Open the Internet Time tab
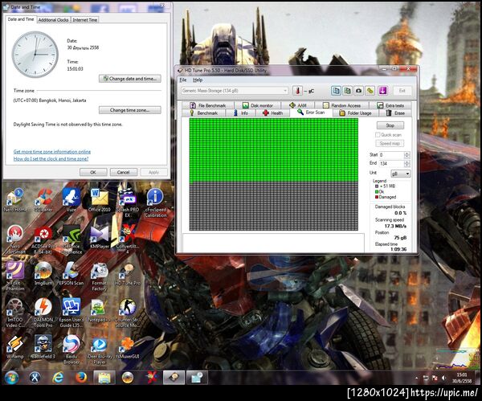 pos(85,19)
